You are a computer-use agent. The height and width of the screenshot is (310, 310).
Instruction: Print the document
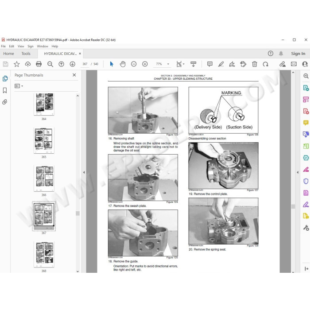pyautogui.click(x=39, y=64)
